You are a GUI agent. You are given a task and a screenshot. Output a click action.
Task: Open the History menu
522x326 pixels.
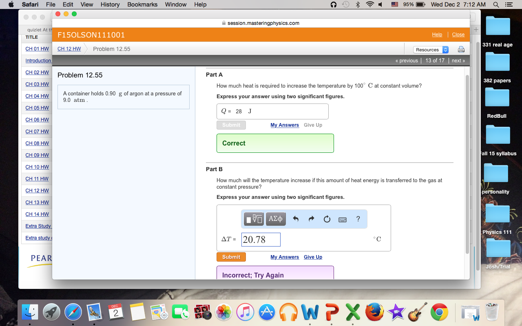click(110, 4)
